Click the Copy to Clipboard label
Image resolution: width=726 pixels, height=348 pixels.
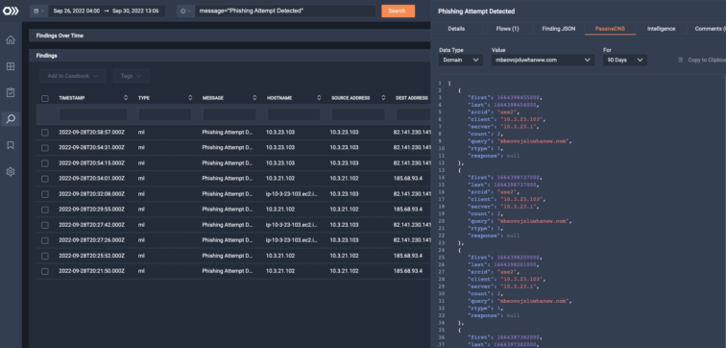pos(707,61)
